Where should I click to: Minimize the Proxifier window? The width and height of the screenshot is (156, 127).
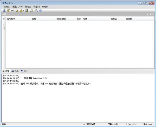tap(141, 3)
